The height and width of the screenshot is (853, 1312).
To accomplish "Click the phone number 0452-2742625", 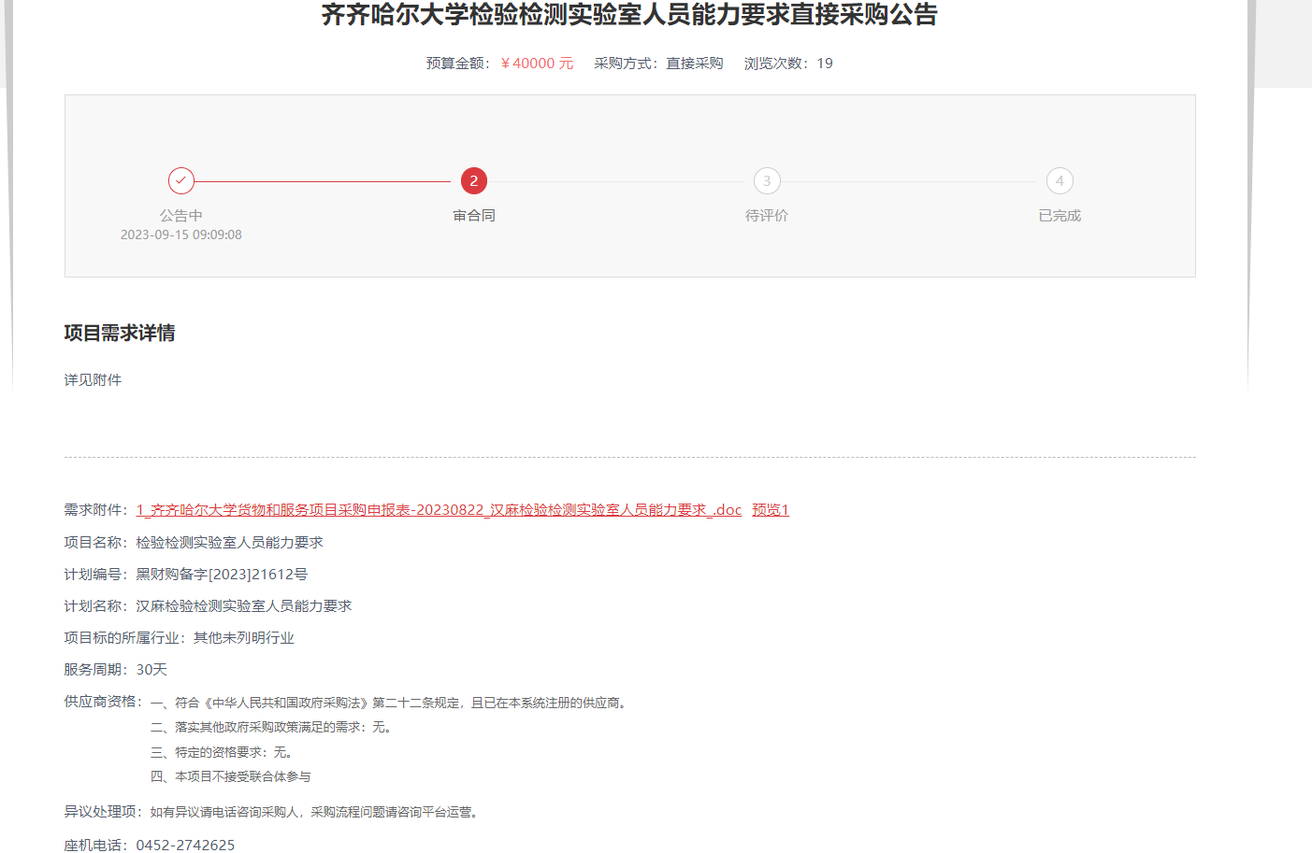I will pos(185,845).
